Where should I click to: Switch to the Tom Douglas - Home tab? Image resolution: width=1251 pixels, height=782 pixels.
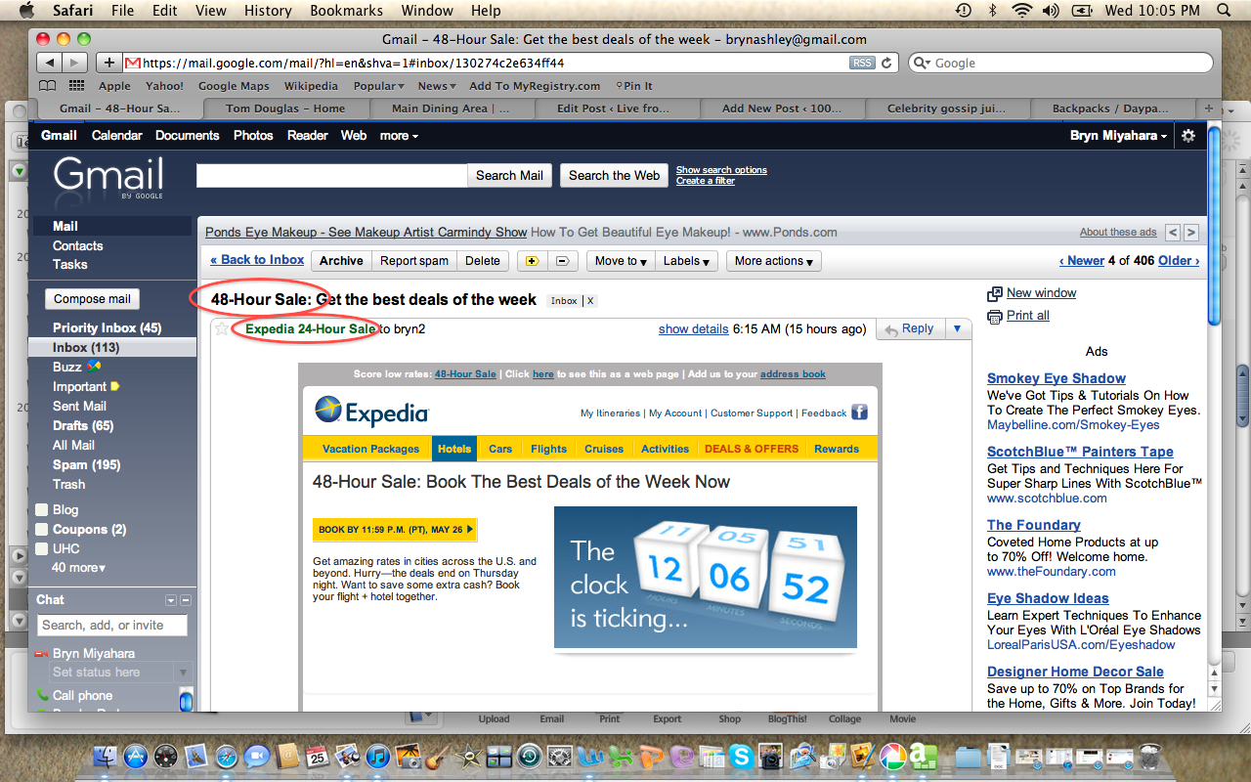point(285,109)
